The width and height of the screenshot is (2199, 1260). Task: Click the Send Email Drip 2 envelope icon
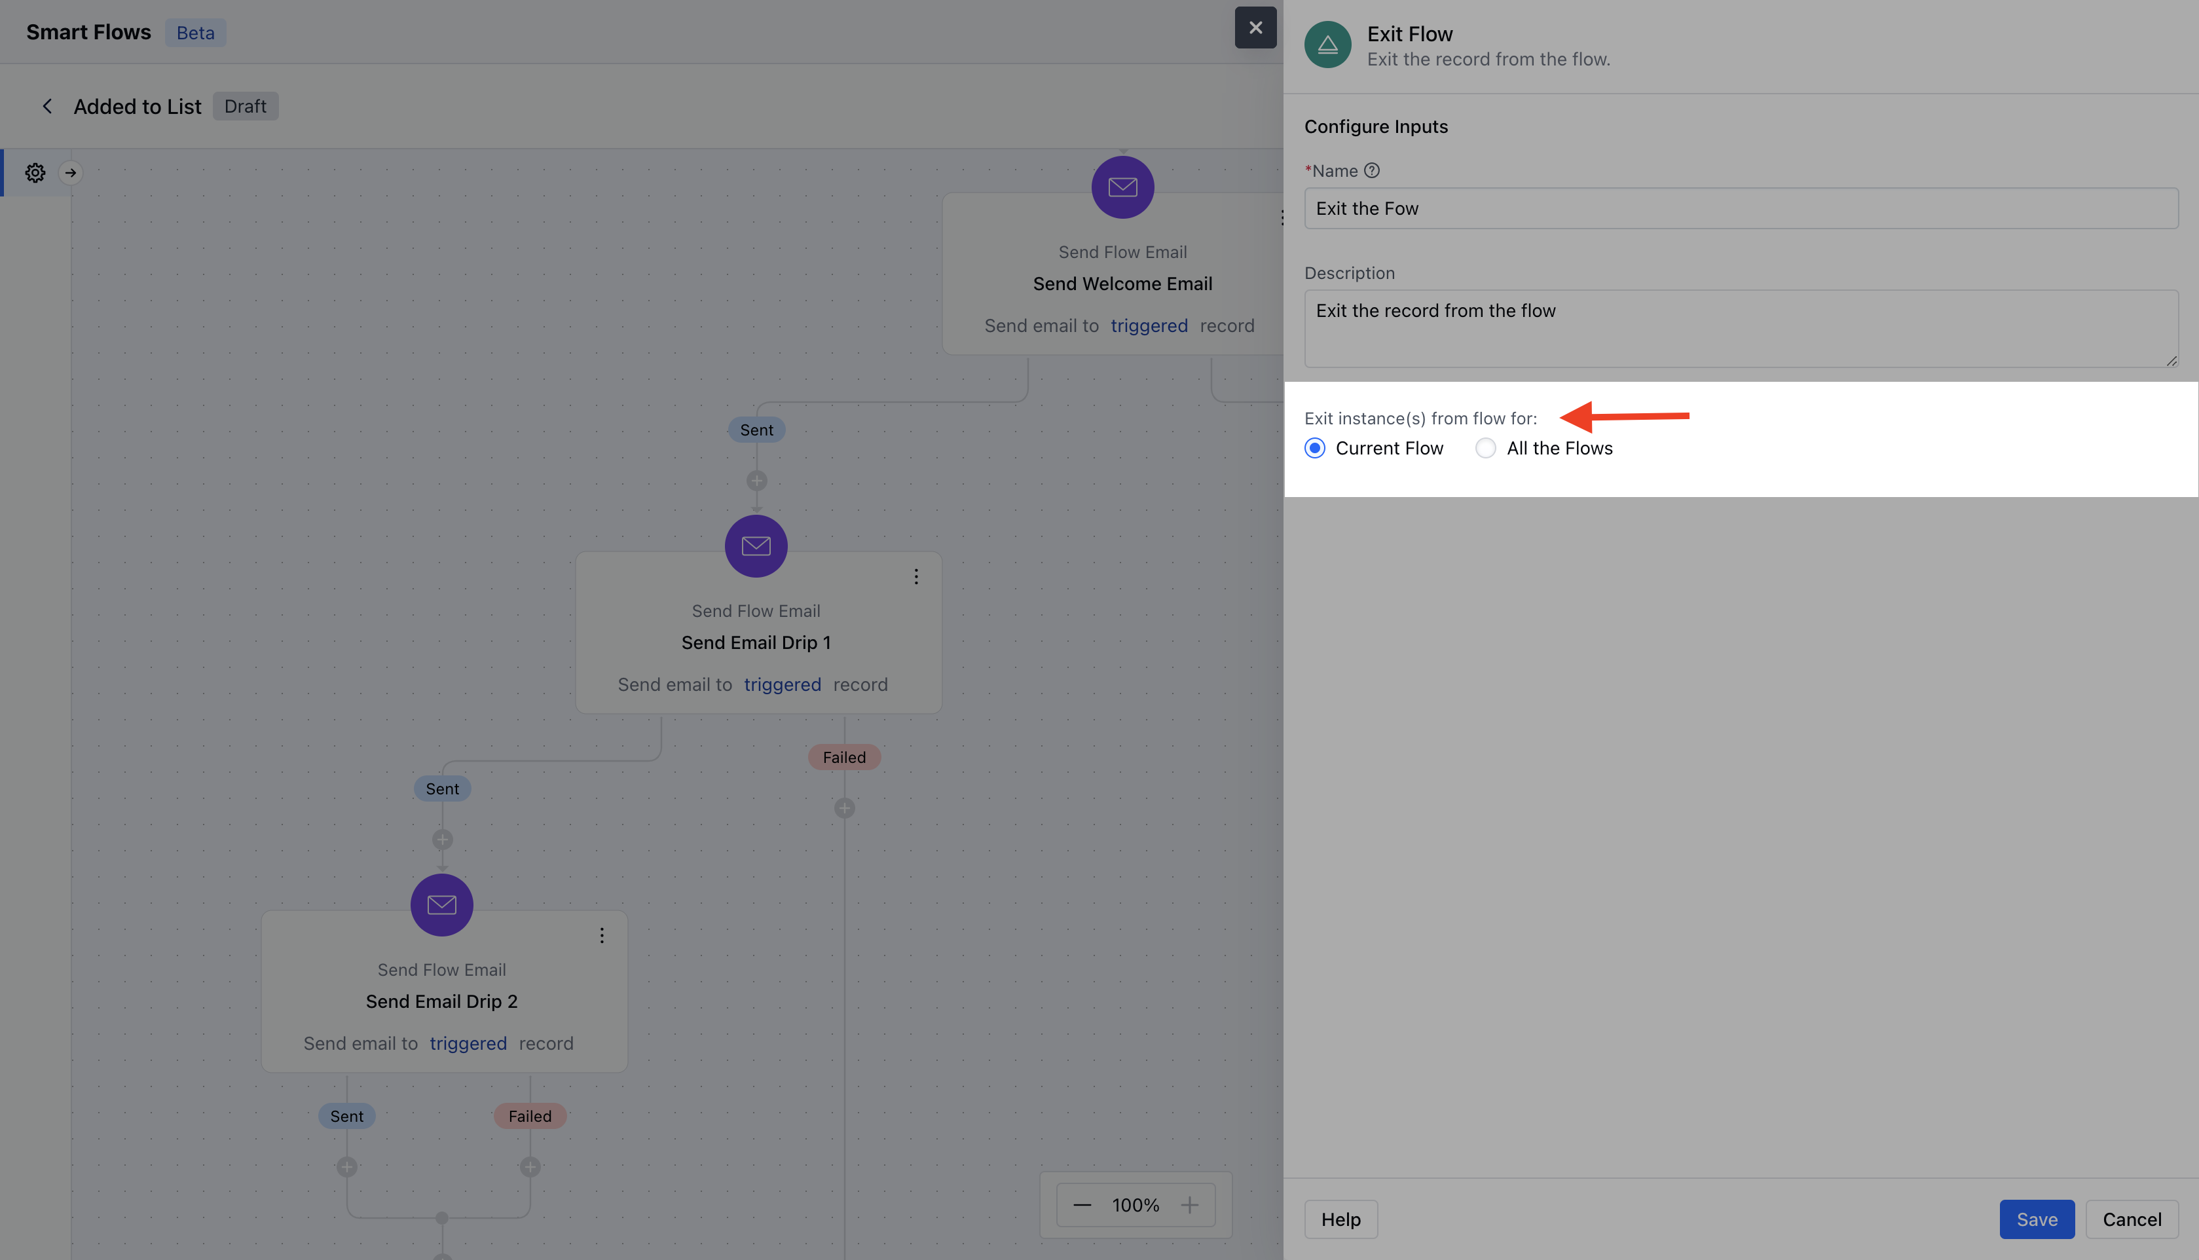point(441,905)
